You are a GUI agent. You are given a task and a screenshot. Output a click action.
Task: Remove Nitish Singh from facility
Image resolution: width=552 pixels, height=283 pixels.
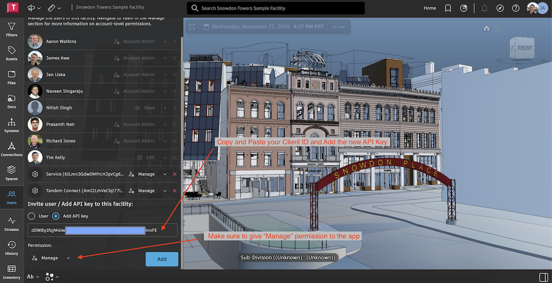point(174,108)
